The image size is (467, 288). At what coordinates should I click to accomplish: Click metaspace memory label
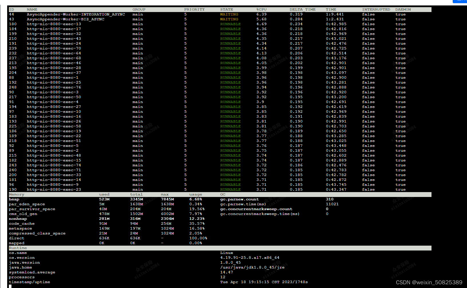click(20, 228)
